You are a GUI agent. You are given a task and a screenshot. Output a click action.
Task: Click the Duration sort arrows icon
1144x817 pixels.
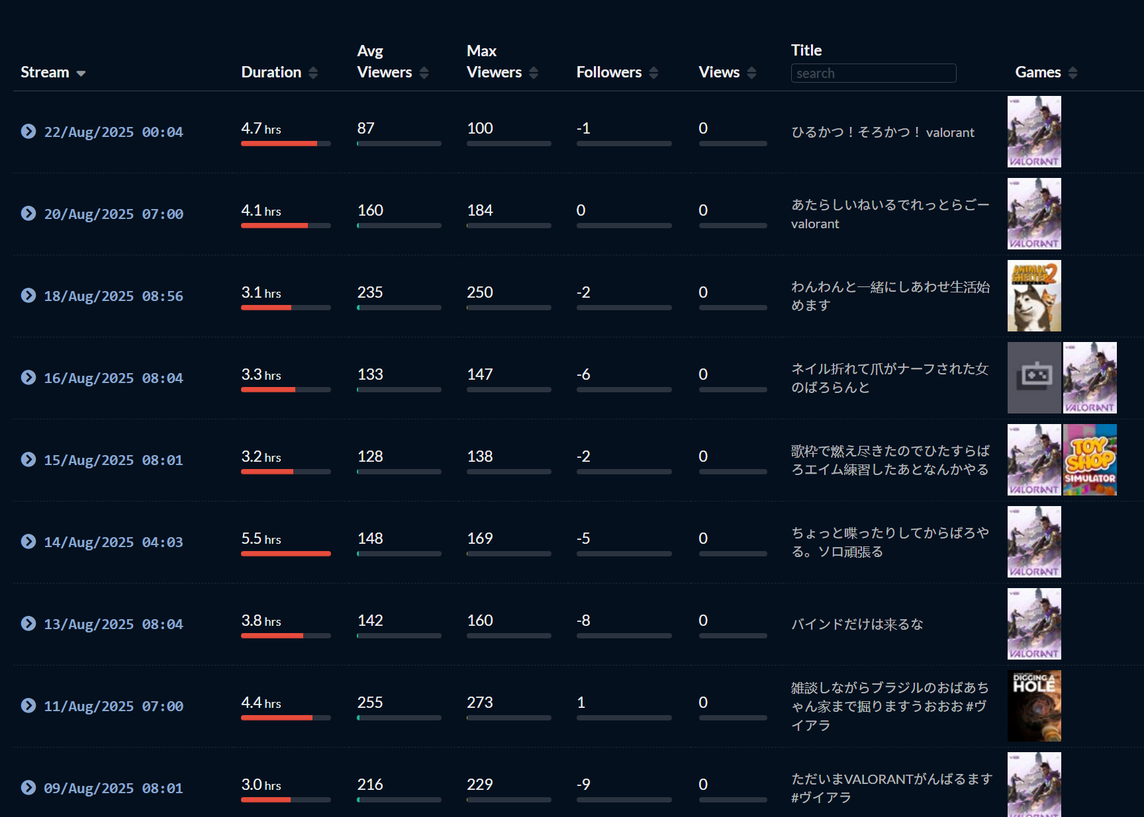click(313, 73)
